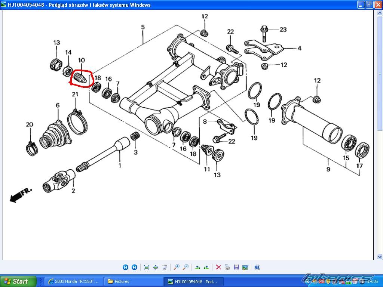This screenshot has height=287, width=383.
Task: Click part label 21 above the clamp ring
Action: tap(75, 94)
